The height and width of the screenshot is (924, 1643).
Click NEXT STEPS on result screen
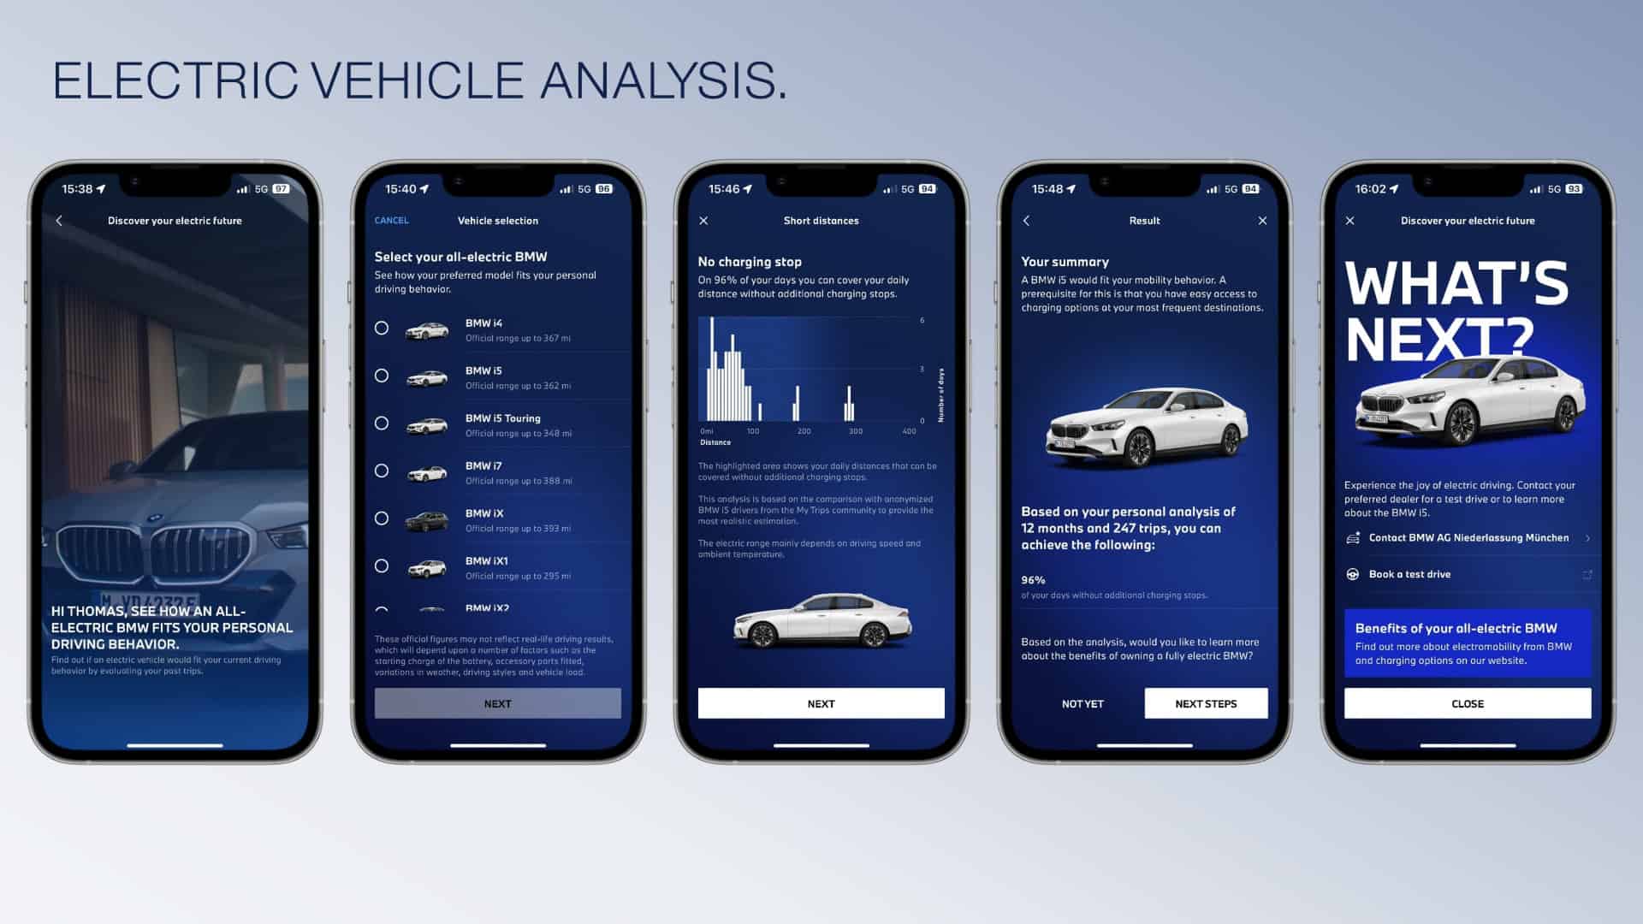click(x=1207, y=704)
